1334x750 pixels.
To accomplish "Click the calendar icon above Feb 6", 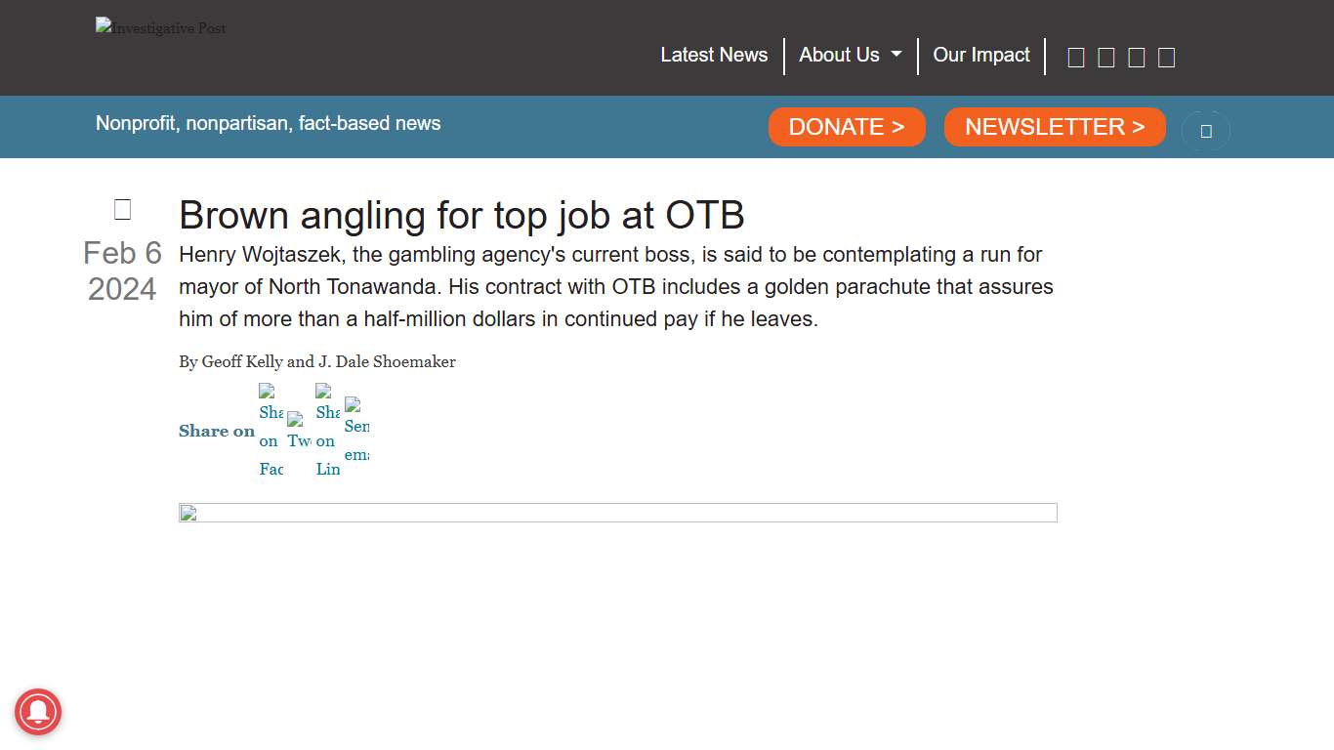I will pyautogui.click(x=122, y=210).
